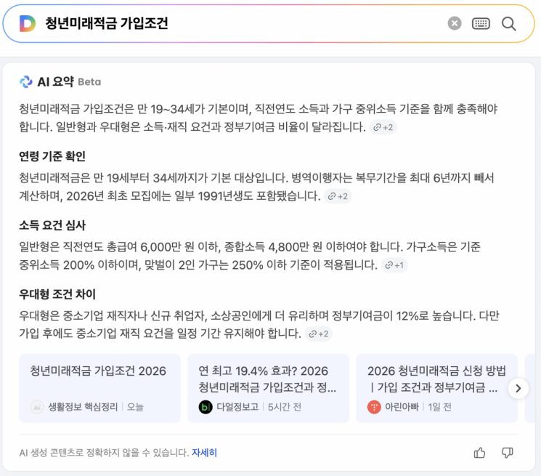Click the AI 요약 title text

click(55, 82)
